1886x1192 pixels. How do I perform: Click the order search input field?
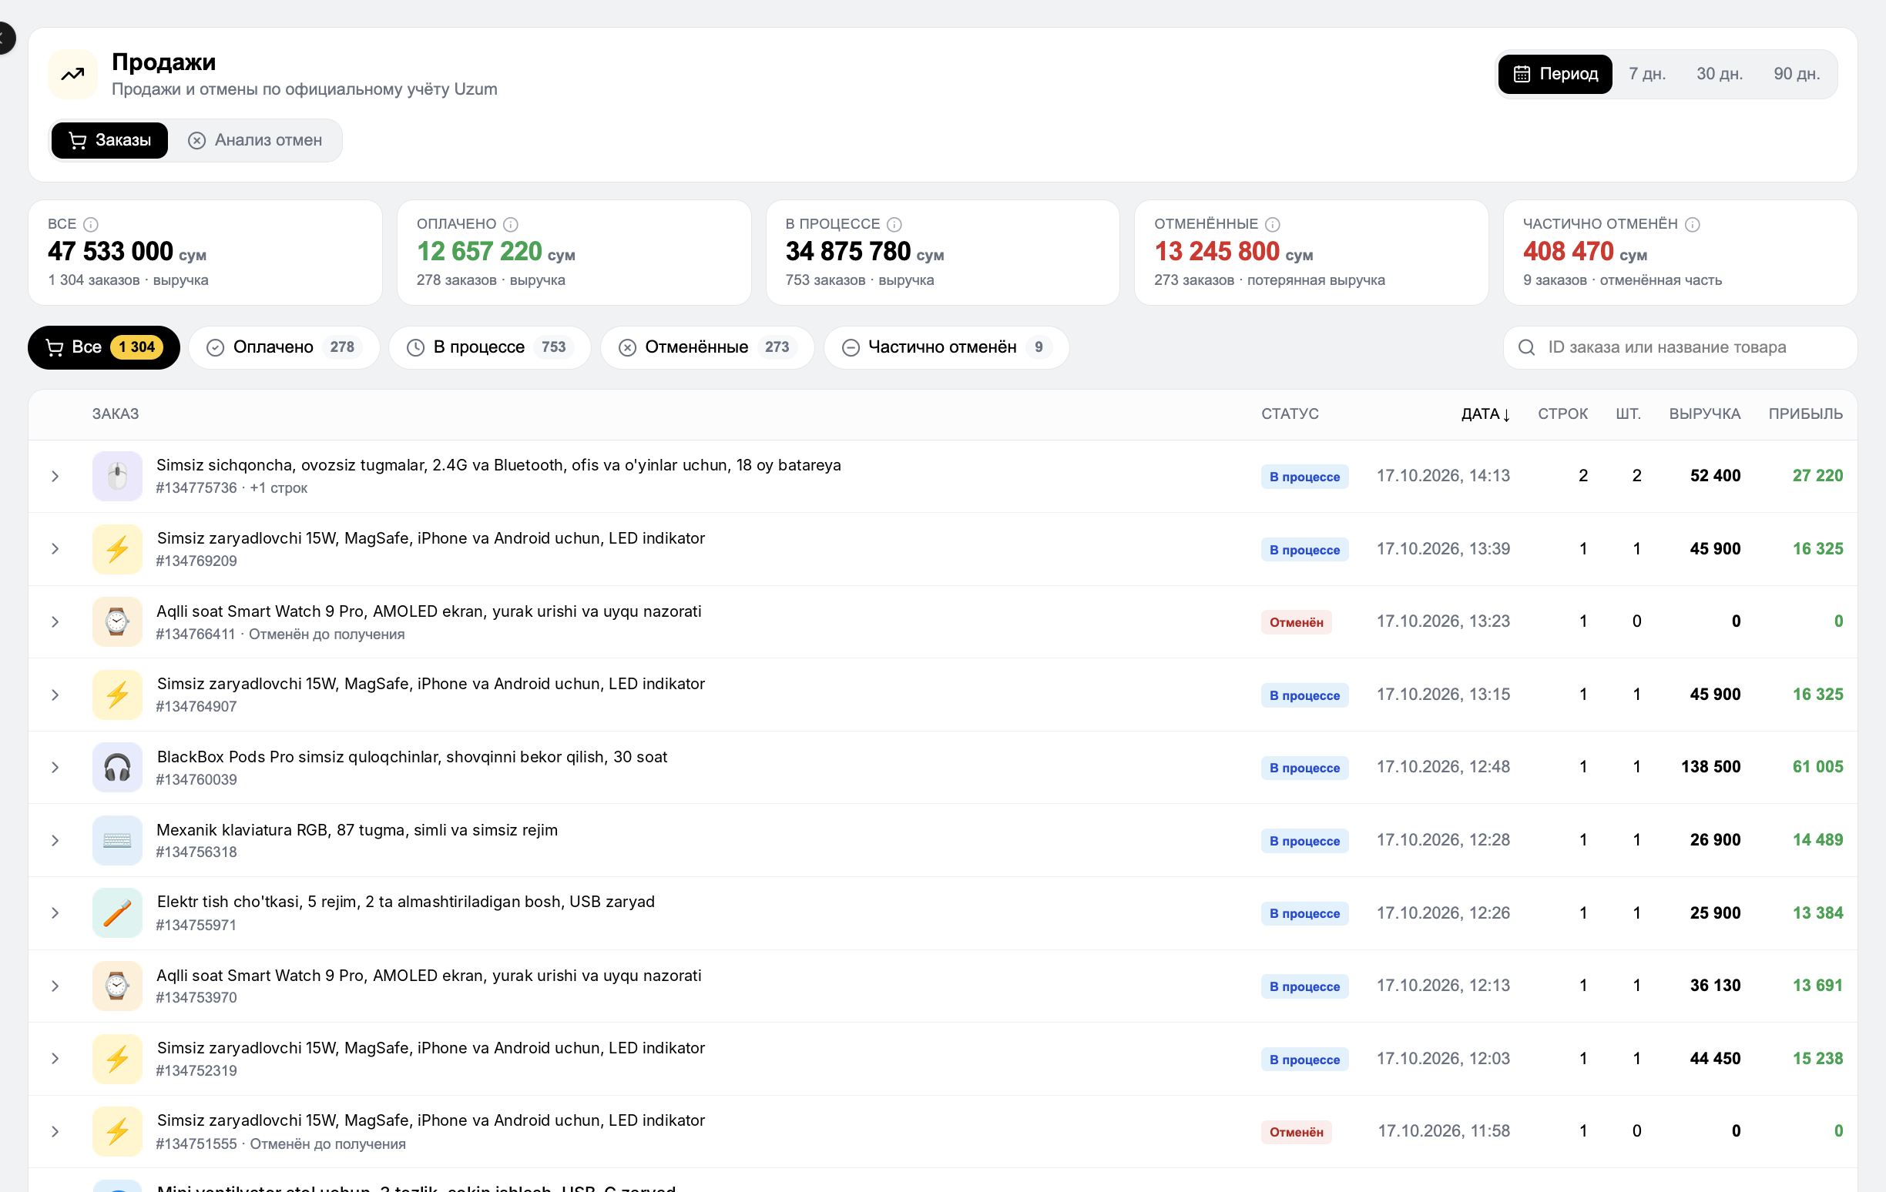click(1680, 347)
